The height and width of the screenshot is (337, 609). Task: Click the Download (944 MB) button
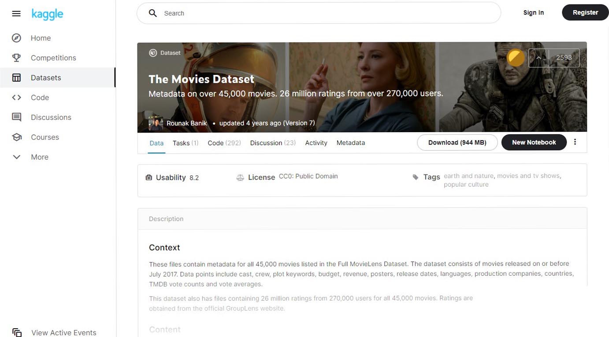click(x=457, y=142)
